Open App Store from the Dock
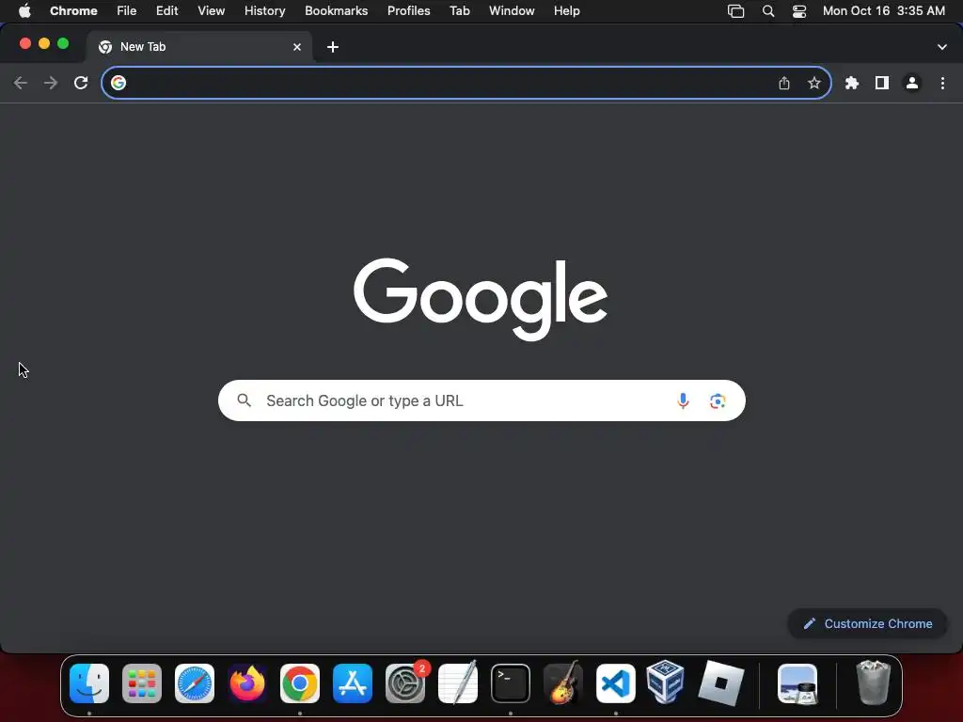 (353, 683)
